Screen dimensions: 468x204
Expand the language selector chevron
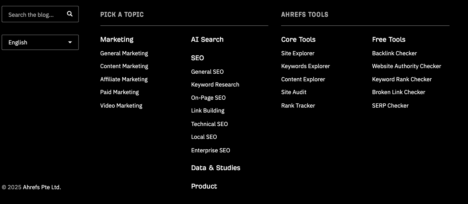70,42
